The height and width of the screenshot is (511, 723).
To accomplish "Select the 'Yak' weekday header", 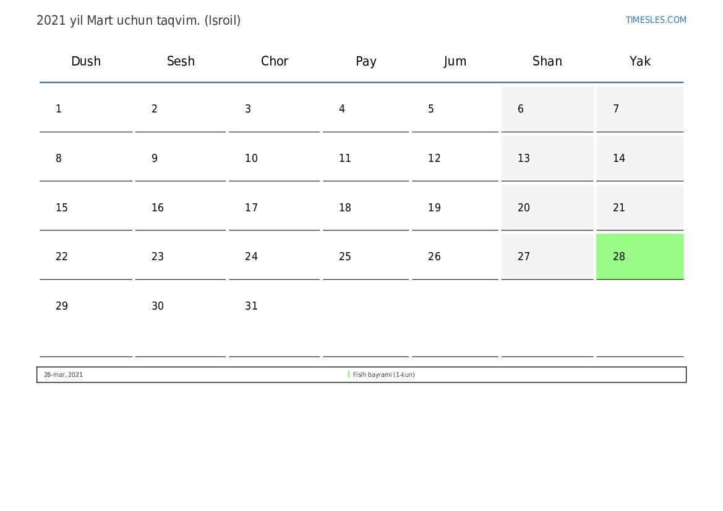I will pyautogui.click(x=640, y=61).
